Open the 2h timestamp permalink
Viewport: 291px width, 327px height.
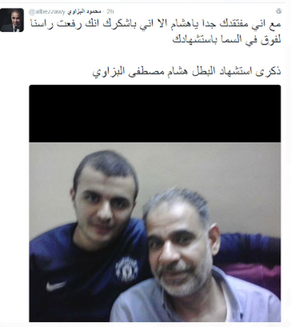pyautogui.click(x=110, y=11)
